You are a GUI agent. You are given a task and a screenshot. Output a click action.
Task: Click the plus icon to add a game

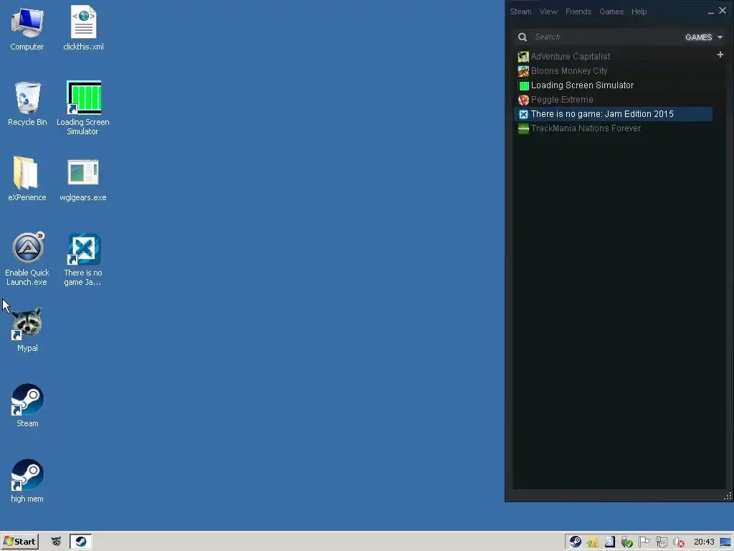pos(720,55)
